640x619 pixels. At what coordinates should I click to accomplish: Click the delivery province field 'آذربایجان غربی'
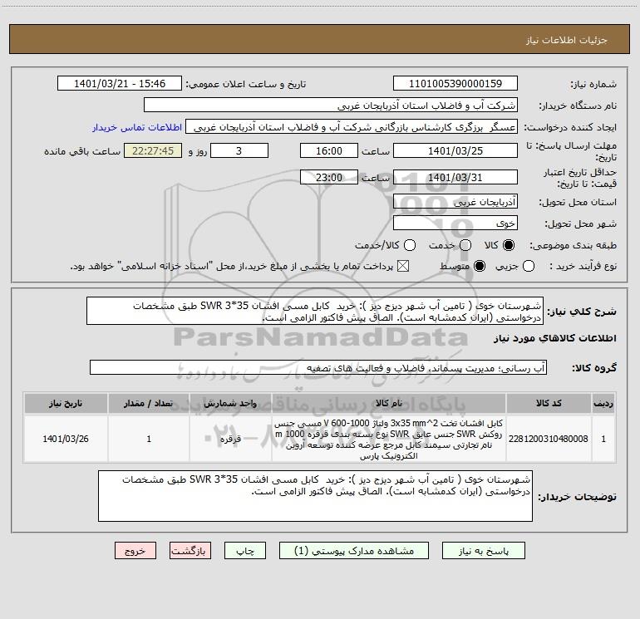[x=455, y=202]
